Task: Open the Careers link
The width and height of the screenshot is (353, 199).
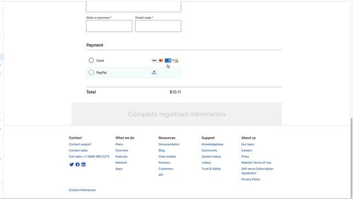Action: coord(247,150)
